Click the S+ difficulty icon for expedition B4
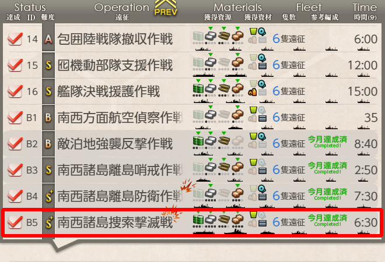Image resolution: width=385 pixels, height=262 pixels. [x=49, y=196]
